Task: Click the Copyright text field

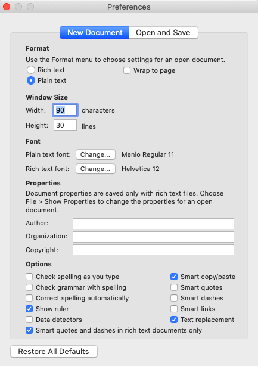Action: tap(153, 250)
